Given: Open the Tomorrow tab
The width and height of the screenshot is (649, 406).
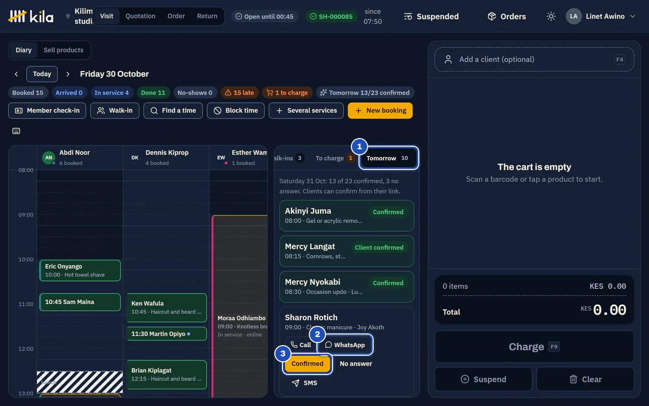Looking at the screenshot, I should [388, 158].
